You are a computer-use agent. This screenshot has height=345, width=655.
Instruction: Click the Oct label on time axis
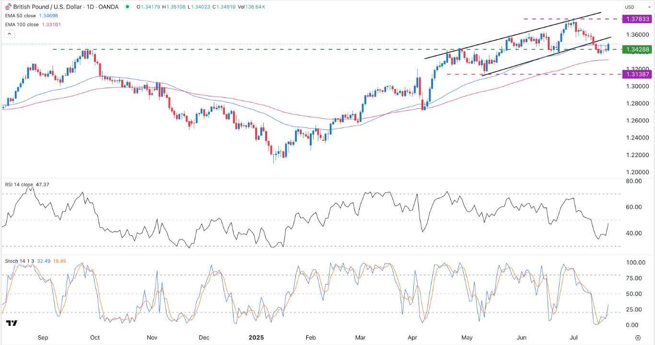pos(95,337)
